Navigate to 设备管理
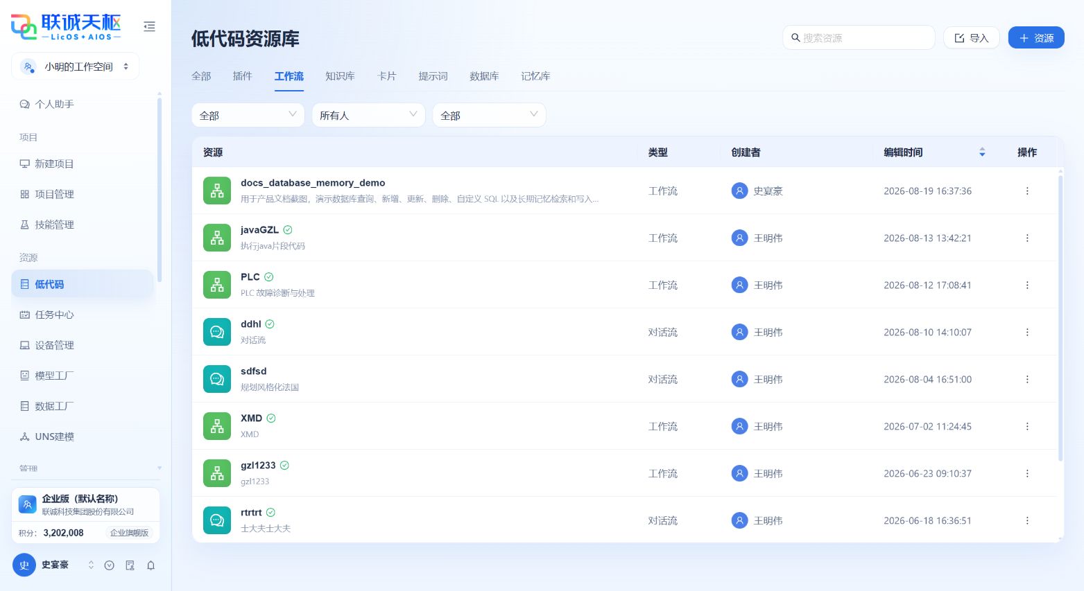Viewport: 1084px width, 591px height. [x=82, y=345]
